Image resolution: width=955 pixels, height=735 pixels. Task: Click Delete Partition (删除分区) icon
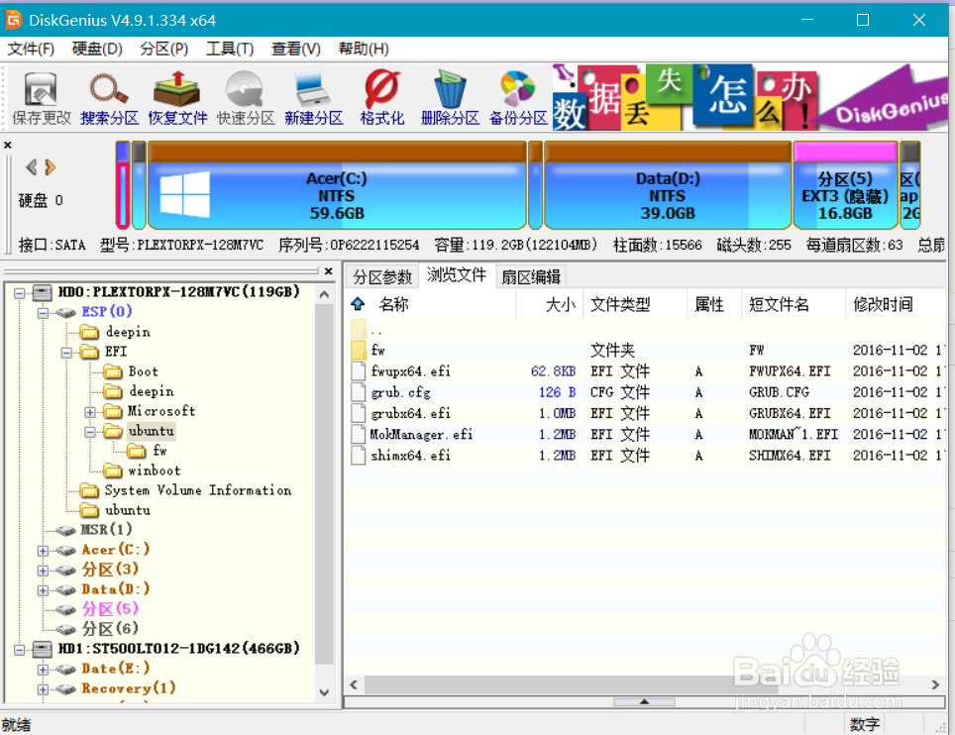click(450, 97)
